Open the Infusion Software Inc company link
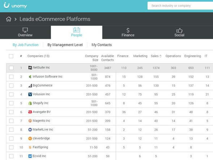Screen dimensions: 213x160 click(48, 76)
